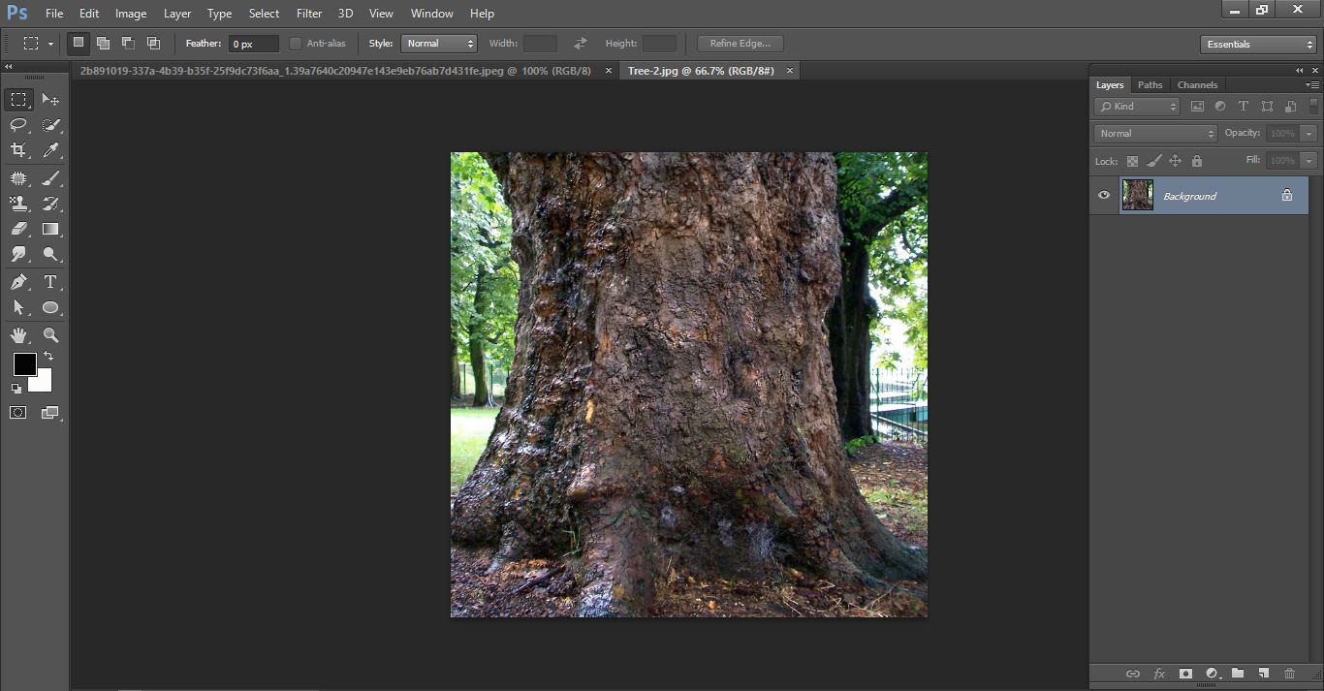Screen dimensions: 1324x691
Task: Select the Lasso tool
Action: click(17, 125)
